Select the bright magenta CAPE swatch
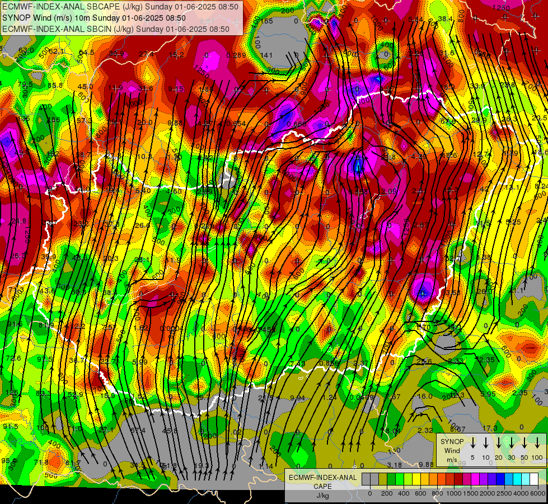The width and height of the screenshot is (548, 504). point(475,479)
